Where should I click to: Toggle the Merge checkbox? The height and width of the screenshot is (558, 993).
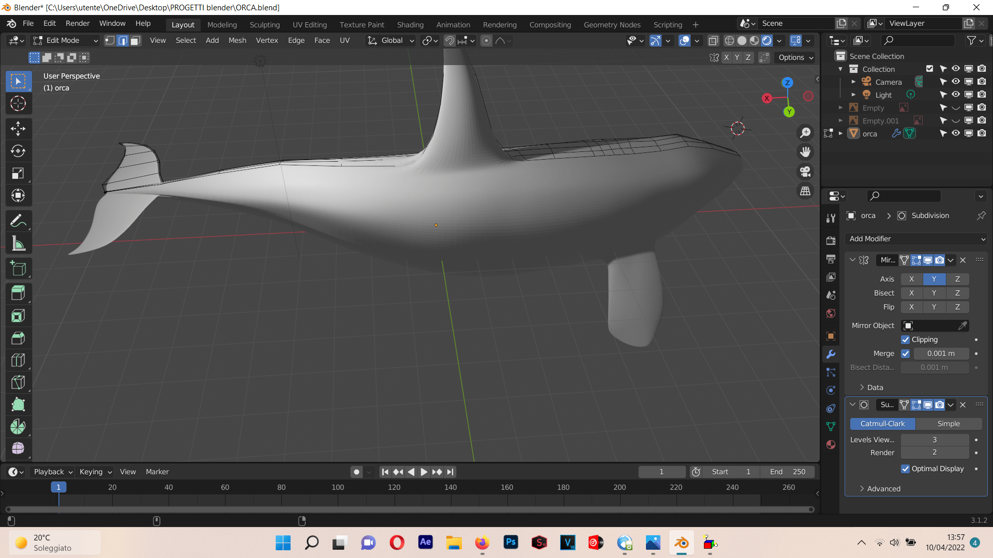pyautogui.click(x=905, y=354)
